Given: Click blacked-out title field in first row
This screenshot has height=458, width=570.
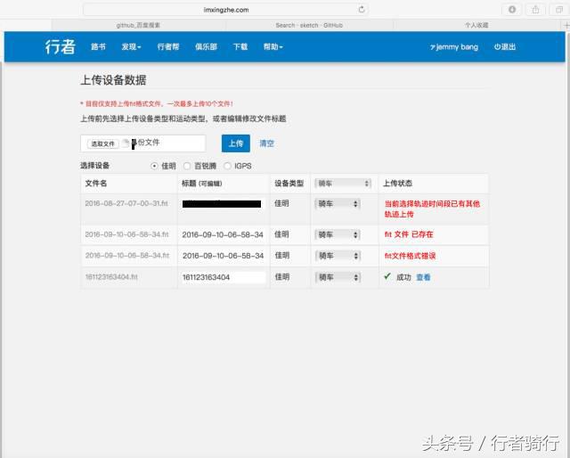Looking at the screenshot, I should (222, 204).
